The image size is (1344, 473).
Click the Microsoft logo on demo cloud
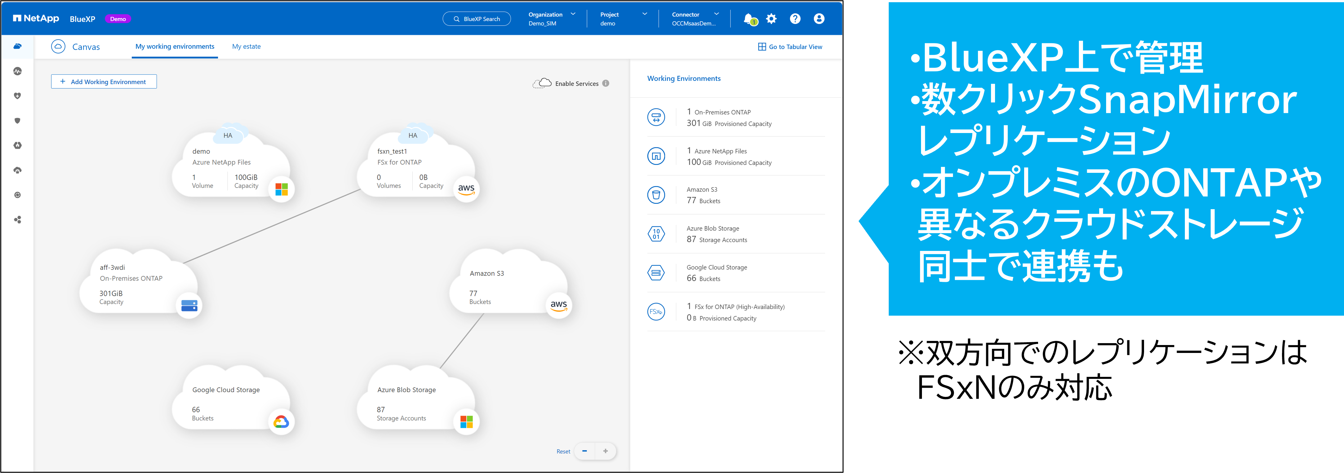(282, 189)
